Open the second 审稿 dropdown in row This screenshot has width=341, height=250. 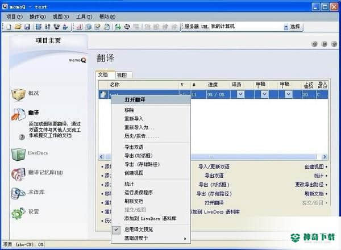[x=288, y=94]
